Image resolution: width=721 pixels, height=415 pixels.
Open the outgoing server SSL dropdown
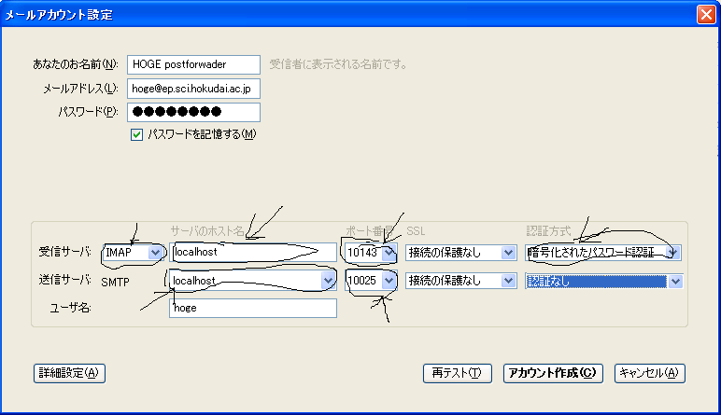point(507,280)
